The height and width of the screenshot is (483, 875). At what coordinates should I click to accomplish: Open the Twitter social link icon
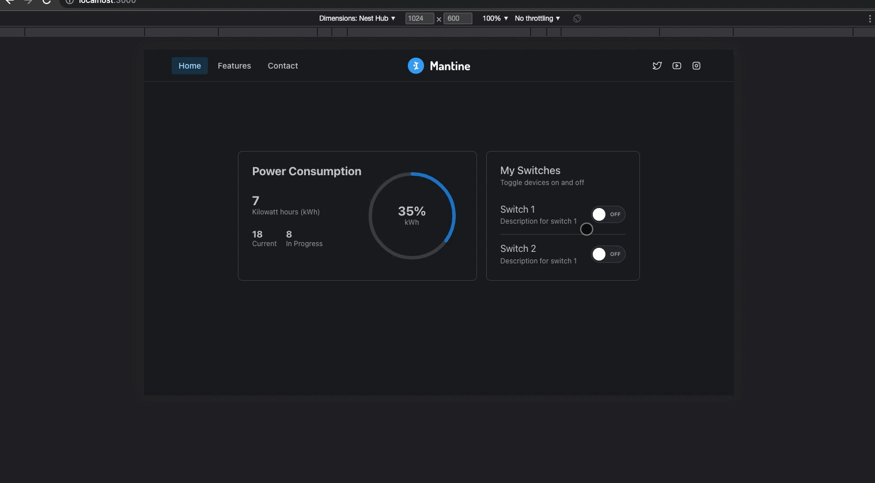657,66
